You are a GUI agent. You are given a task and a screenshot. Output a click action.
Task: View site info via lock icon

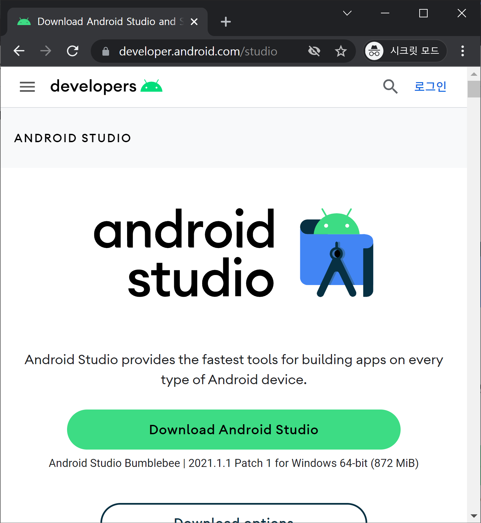coord(106,51)
